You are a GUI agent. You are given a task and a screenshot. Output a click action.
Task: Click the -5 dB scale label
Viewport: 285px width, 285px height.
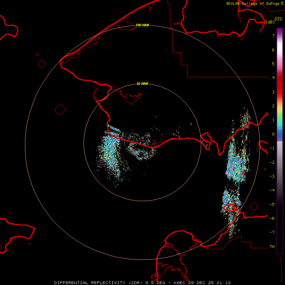tap(272, 205)
